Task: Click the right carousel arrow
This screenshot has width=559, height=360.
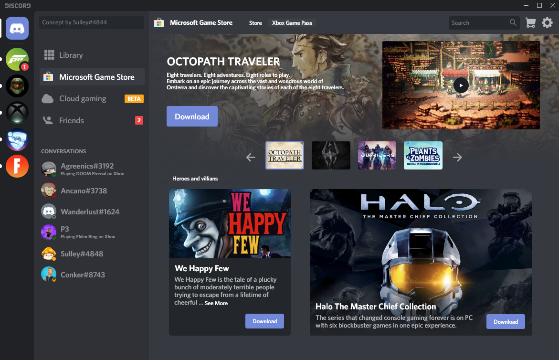Action: [x=457, y=157]
